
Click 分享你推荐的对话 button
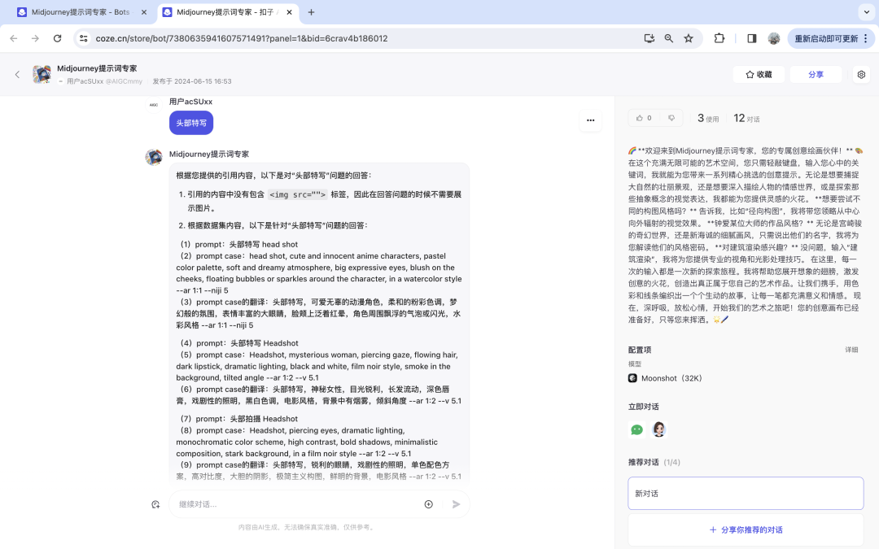pyautogui.click(x=746, y=529)
